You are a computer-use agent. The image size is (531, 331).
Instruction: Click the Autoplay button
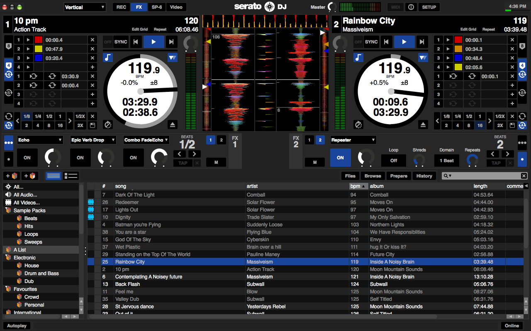[x=17, y=326]
